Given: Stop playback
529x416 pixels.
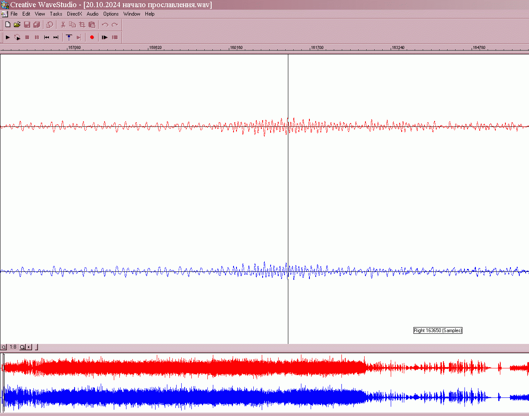Looking at the screenshot, I should point(27,38).
